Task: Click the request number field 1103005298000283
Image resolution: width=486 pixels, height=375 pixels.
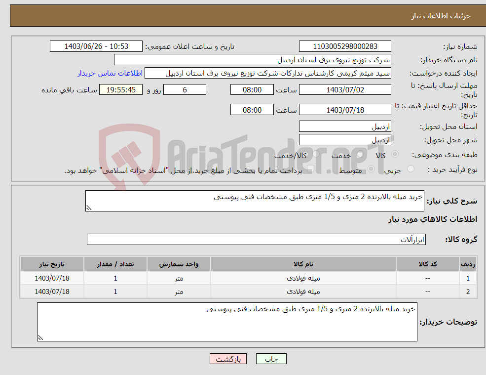Action: tap(345, 46)
